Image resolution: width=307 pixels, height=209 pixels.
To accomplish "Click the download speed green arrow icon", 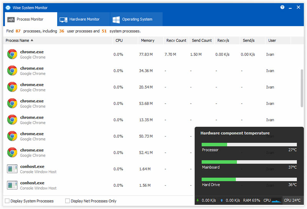I will [198, 201].
